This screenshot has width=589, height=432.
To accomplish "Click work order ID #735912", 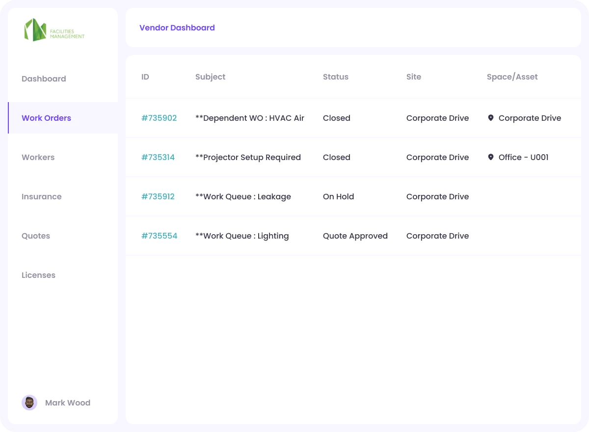I will [158, 196].
